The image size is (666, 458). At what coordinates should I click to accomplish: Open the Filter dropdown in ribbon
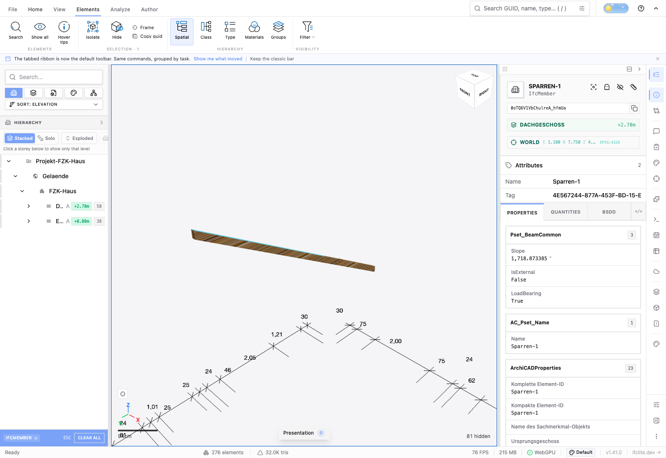[307, 31]
